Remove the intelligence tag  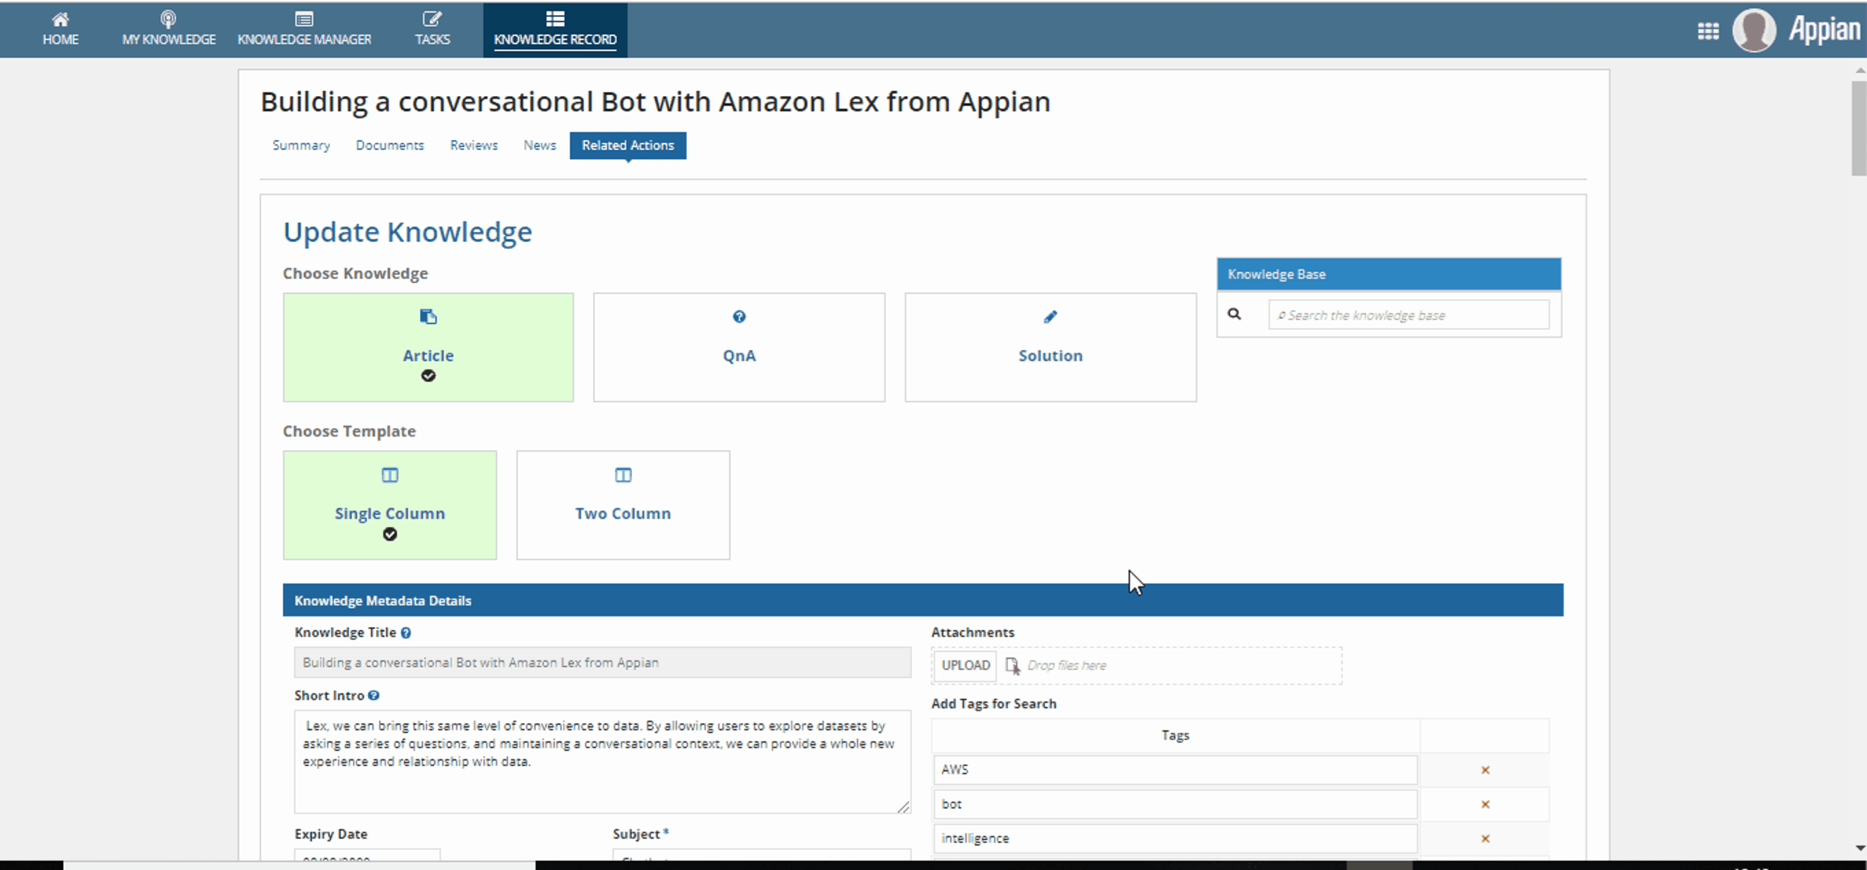(x=1485, y=838)
